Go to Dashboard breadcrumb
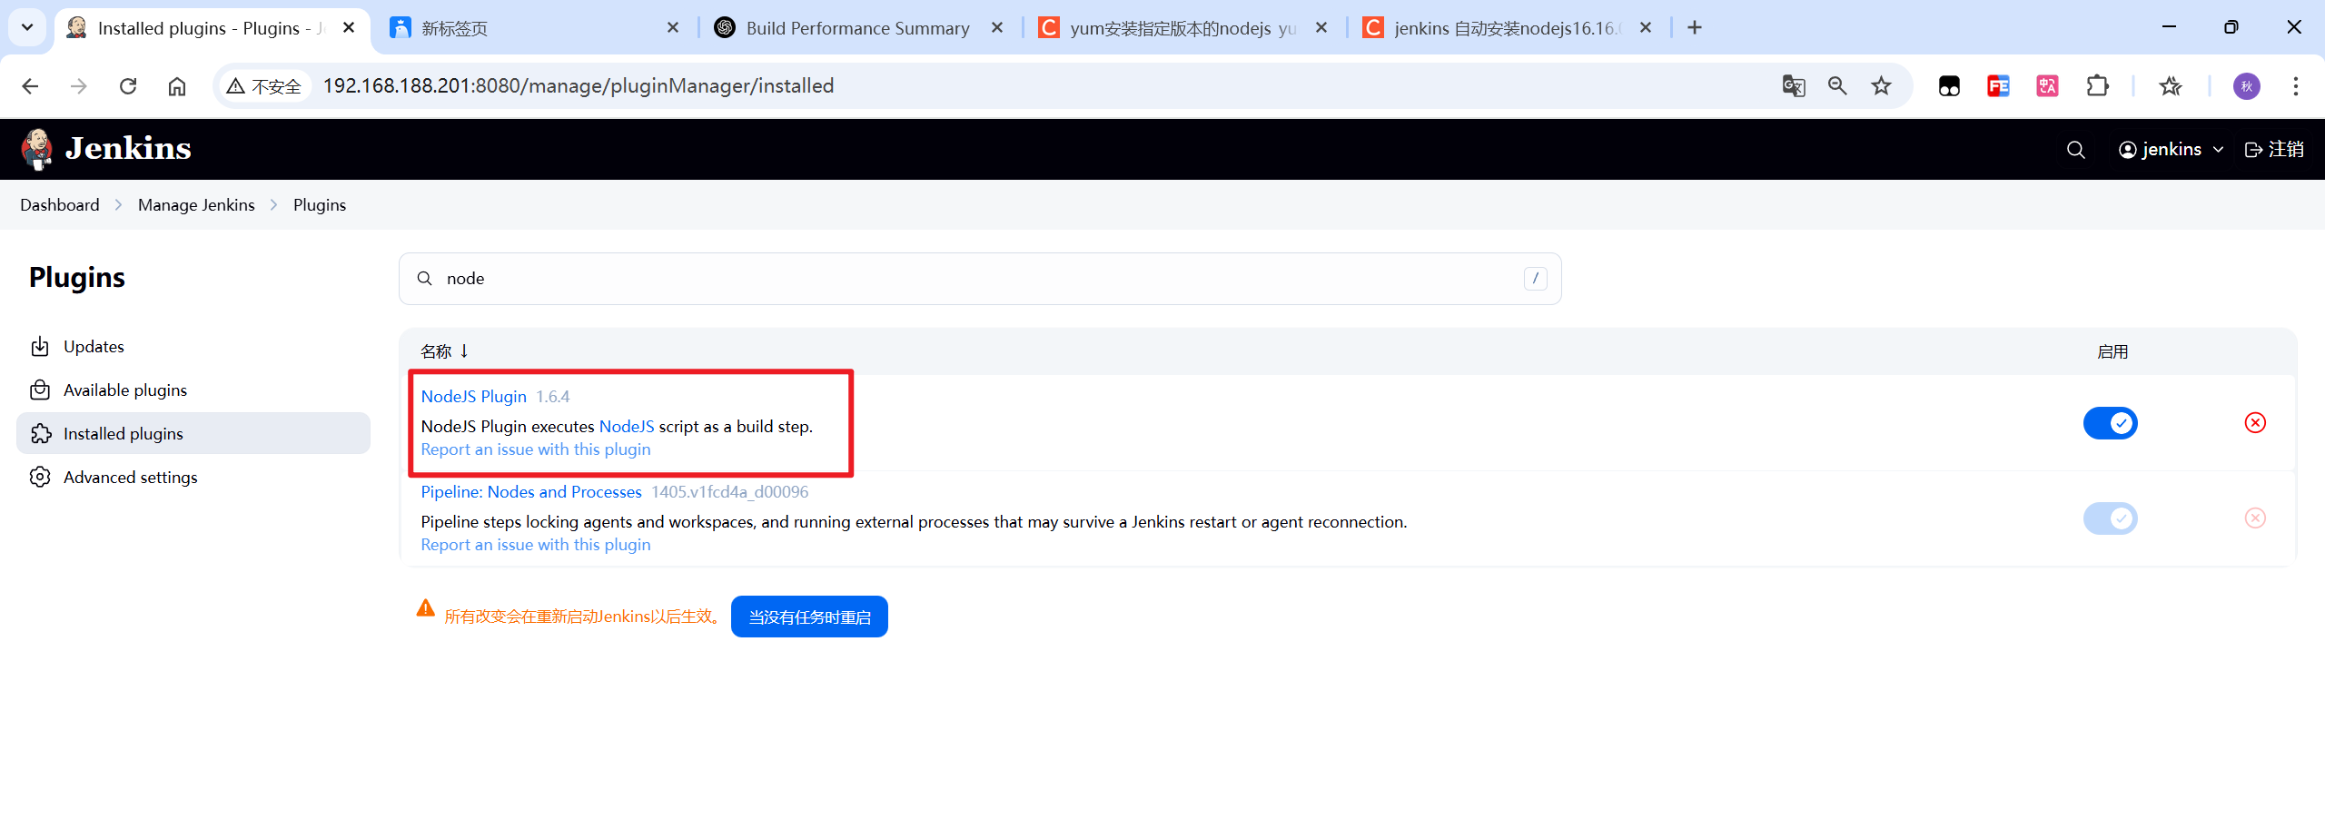 click(60, 205)
